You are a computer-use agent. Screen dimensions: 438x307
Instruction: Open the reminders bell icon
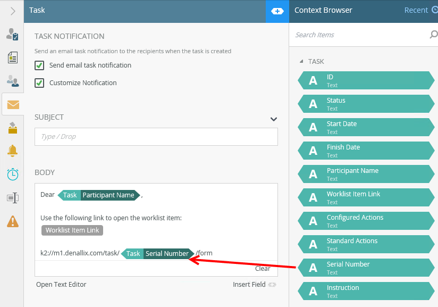point(13,151)
